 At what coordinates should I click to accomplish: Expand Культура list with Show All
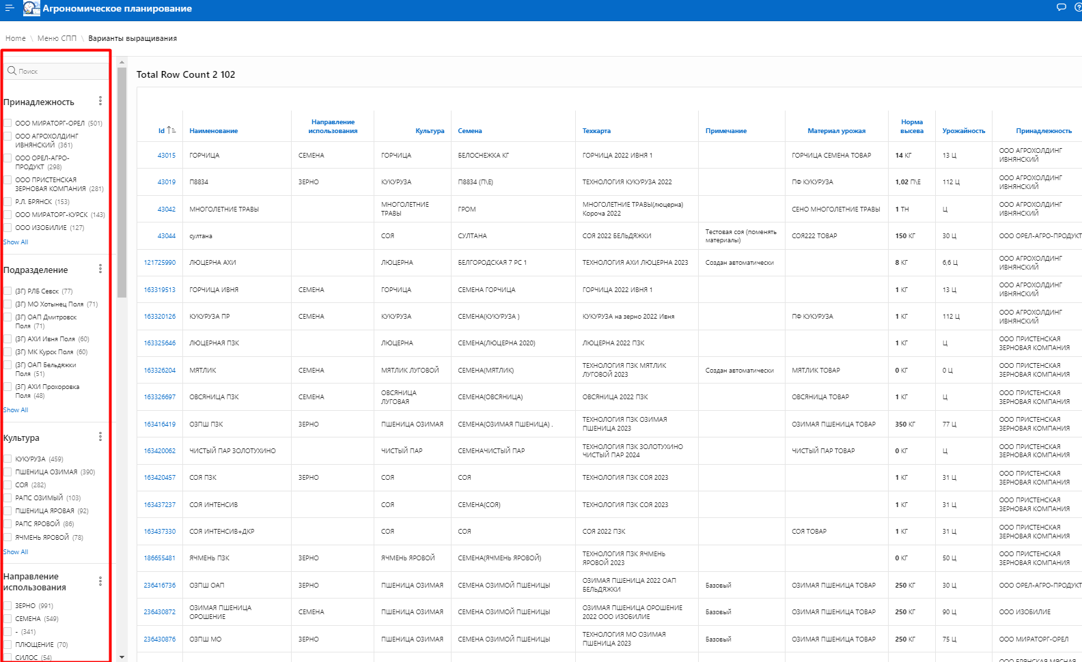(16, 552)
